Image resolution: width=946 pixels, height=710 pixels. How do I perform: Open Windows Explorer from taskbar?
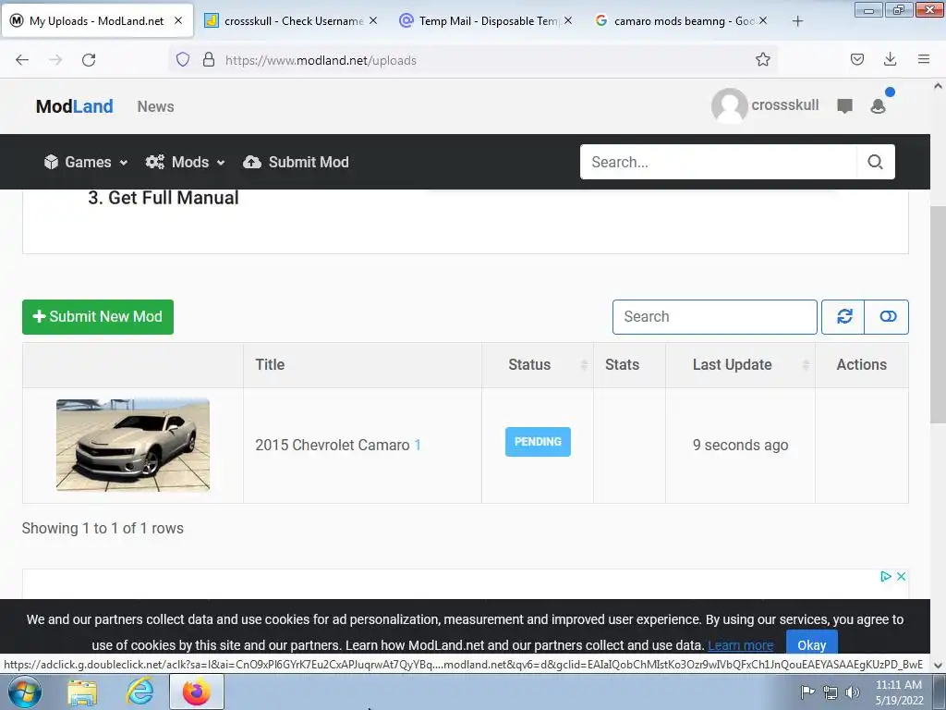(82, 692)
